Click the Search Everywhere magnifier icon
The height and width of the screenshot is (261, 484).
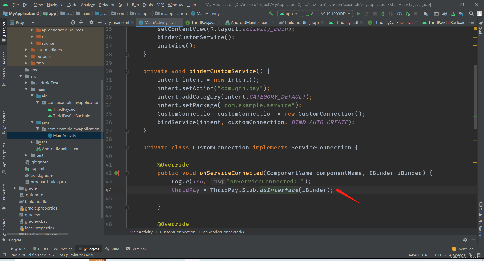tap(471, 14)
